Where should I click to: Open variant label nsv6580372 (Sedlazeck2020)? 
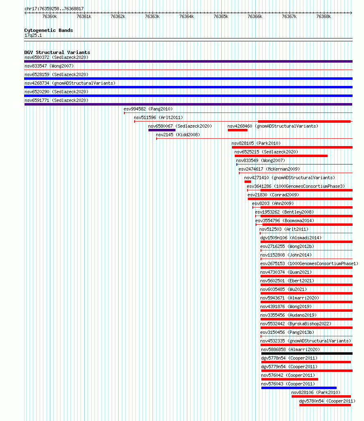56,57
